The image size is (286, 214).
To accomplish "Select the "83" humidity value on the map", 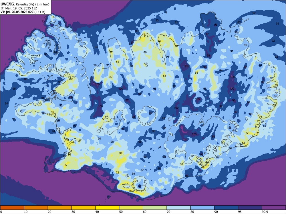I will coord(265,126).
